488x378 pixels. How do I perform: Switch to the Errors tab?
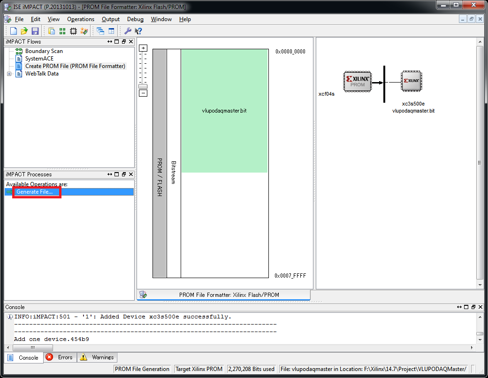[x=60, y=357]
